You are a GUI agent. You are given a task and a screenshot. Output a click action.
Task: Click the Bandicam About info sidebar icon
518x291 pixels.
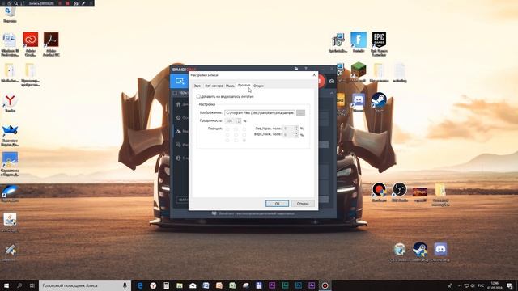pyautogui.click(x=178, y=158)
